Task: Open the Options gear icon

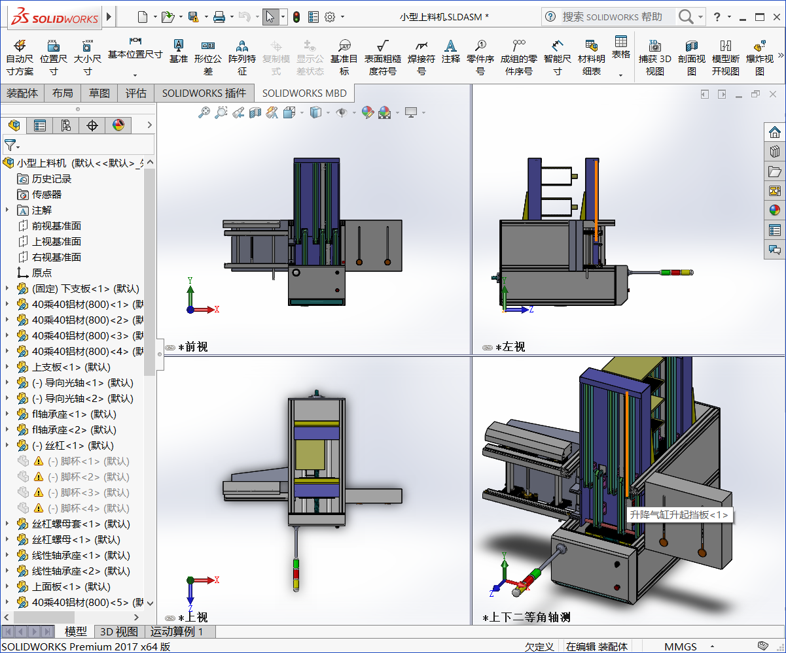Action: [330, 17]
